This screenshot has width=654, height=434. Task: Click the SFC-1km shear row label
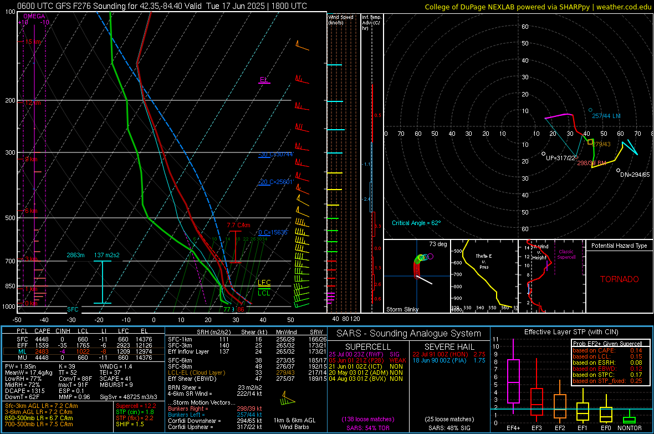[x=180, y=339]
